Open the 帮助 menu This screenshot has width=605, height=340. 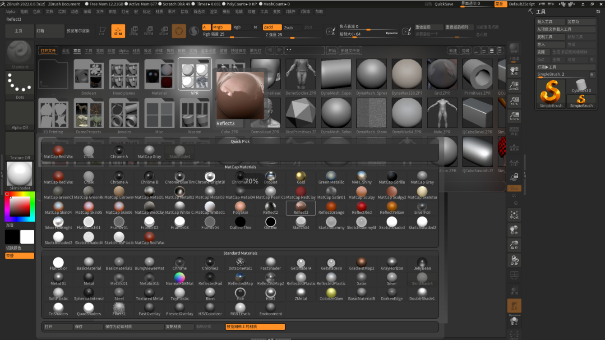(x=319, y=12)
